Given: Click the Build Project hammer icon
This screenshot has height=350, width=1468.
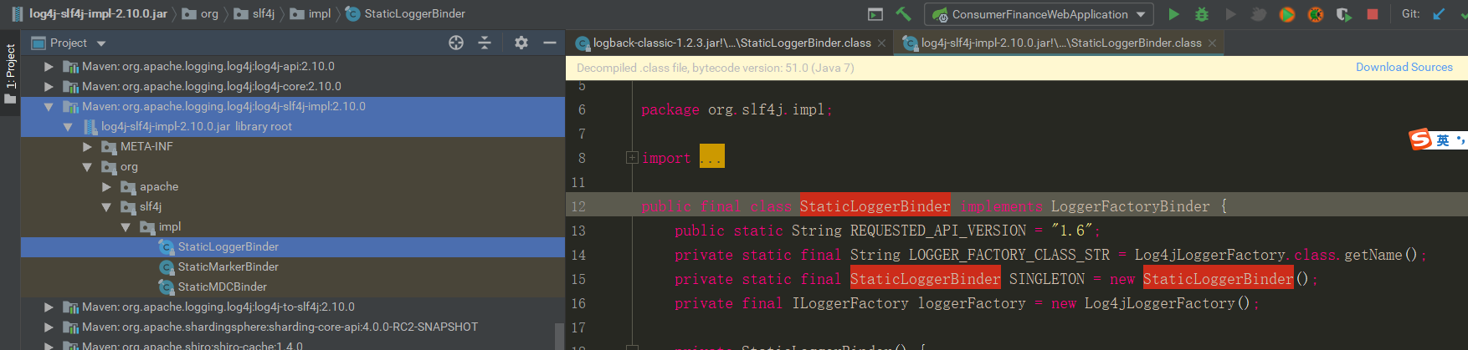Looking at the screenshot, I should click(x=903, y=14).
